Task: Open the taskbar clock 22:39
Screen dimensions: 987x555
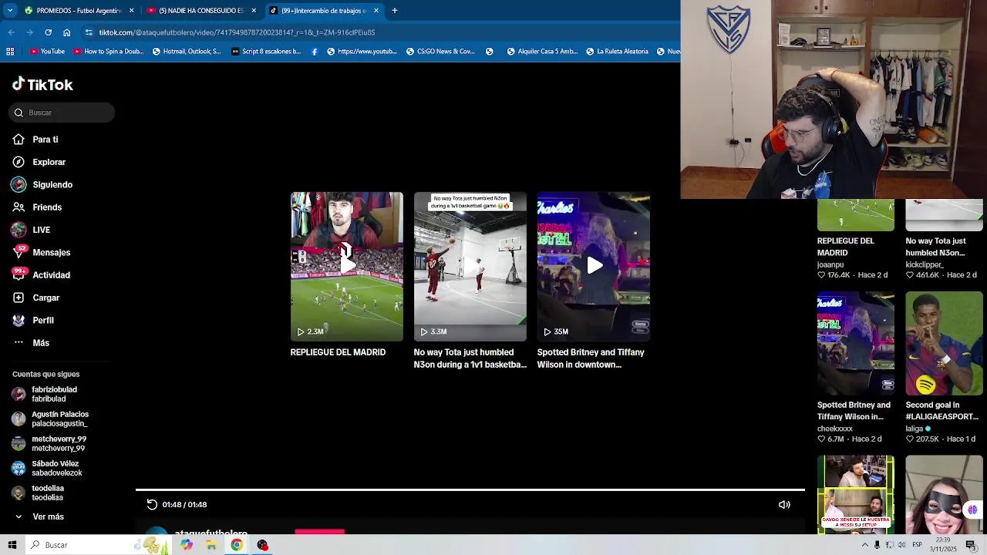Action: (x=943, y=545)
